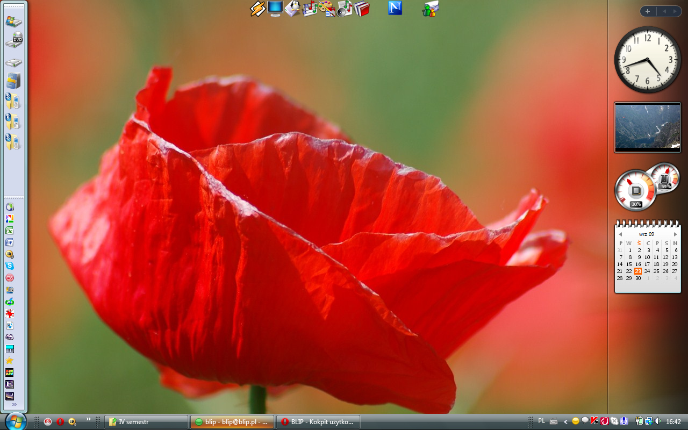This screenshot has width=688, height=430.
Task: Expand more icons at left toolbar bottom
Action: coord(14,405)
